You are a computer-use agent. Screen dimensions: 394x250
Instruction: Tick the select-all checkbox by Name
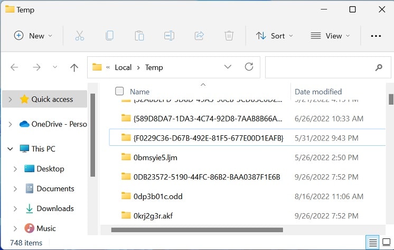(119, 91)
